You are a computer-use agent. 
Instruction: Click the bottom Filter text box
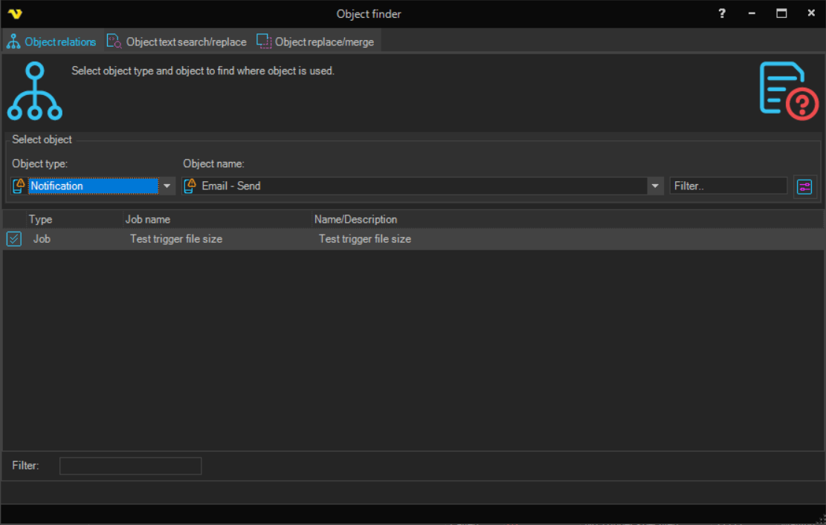click(130, 466)
